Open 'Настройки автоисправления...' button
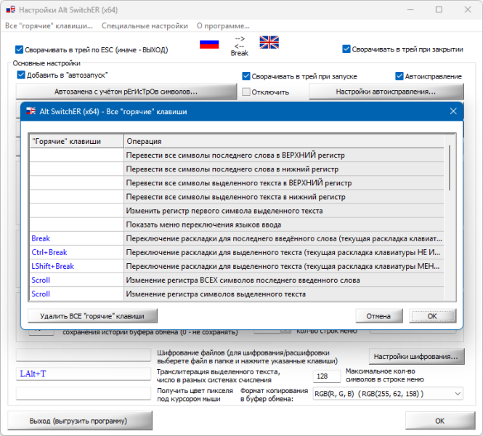483x436 pixels. 386,92
